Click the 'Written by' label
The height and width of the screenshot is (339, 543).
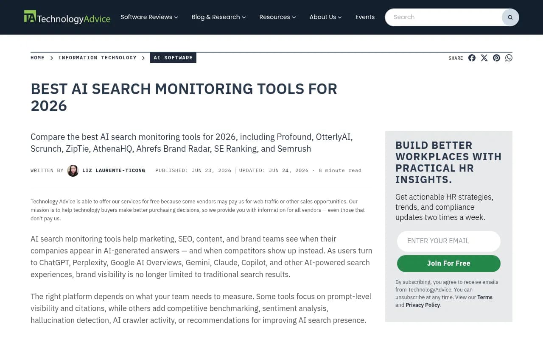(47, 170)
